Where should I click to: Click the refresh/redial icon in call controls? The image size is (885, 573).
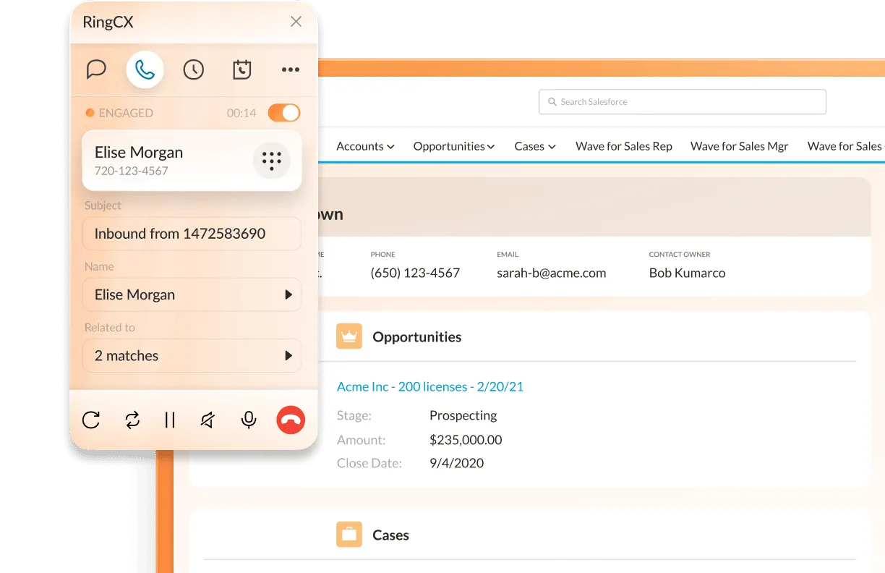pos(91,420)
